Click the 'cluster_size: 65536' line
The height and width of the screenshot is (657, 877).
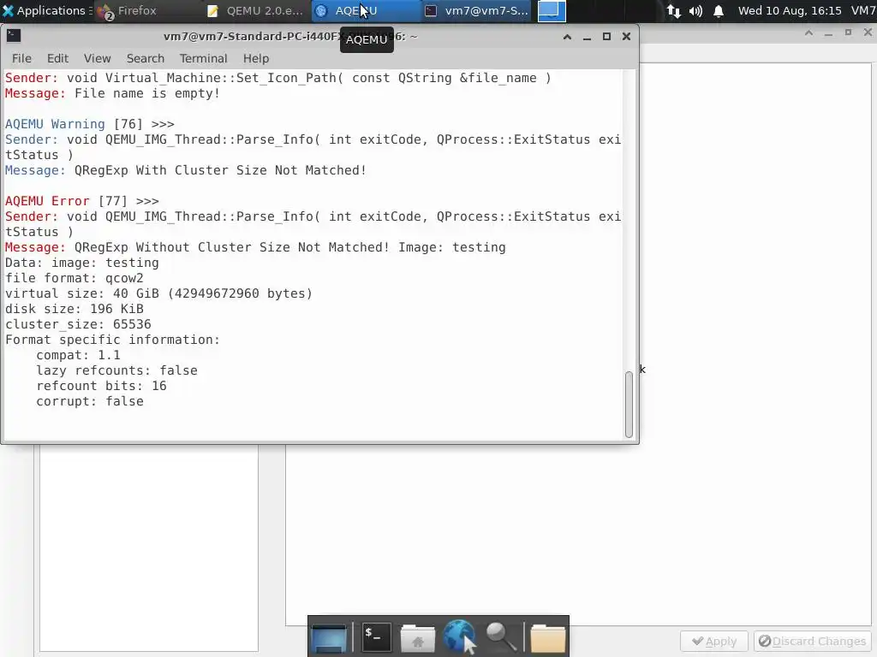(x=78, y=324)
